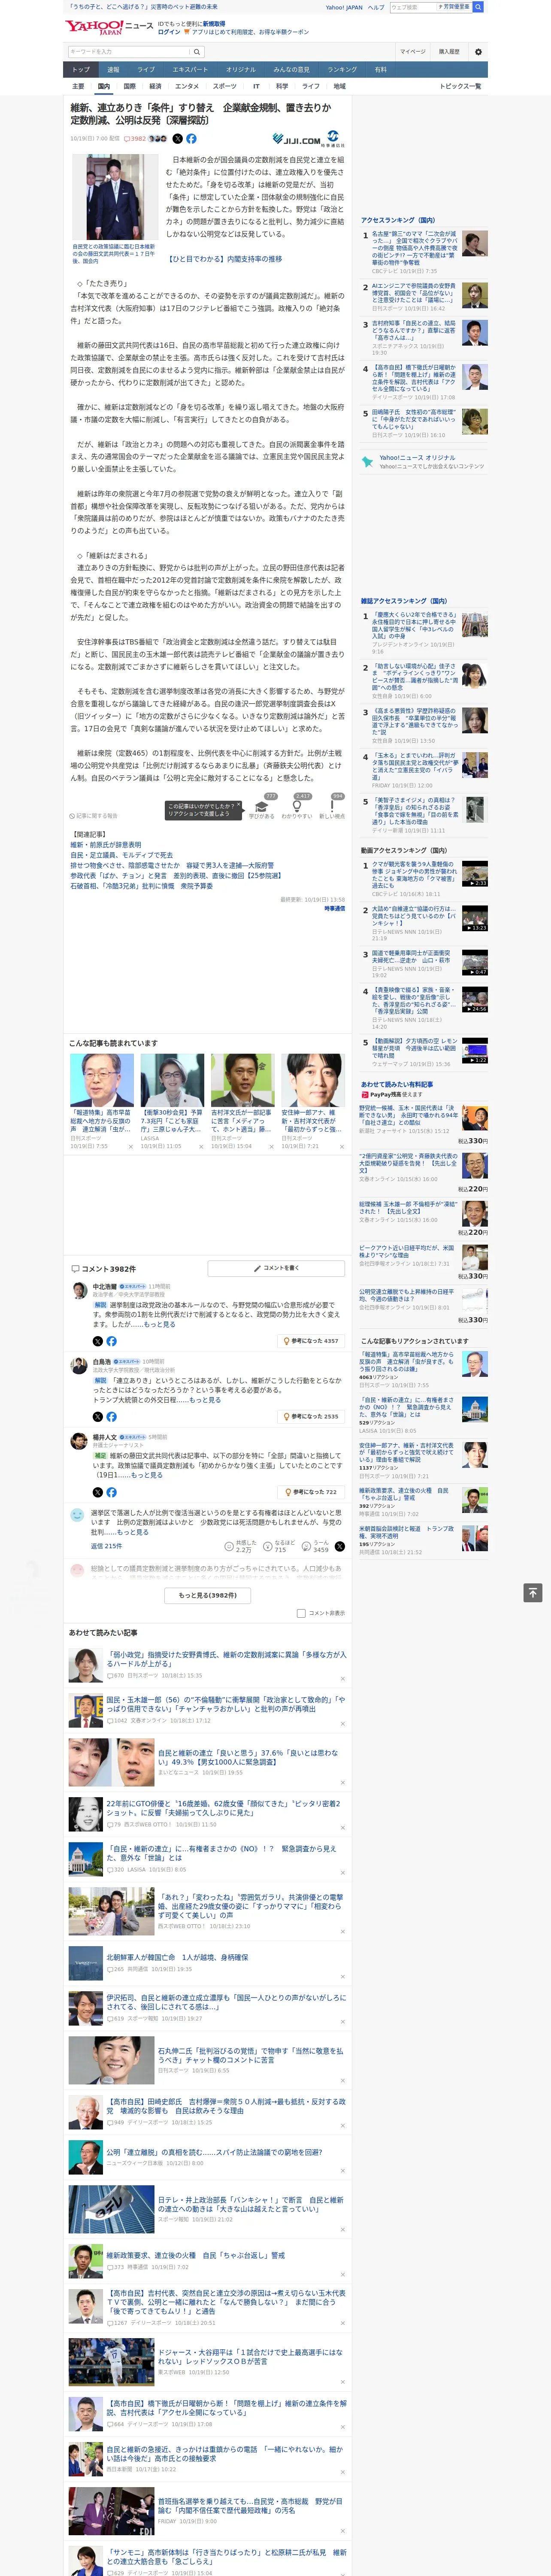
Task: Share the article on Facebook below headline
Action: pyautogui.click(x=191, y=139)
